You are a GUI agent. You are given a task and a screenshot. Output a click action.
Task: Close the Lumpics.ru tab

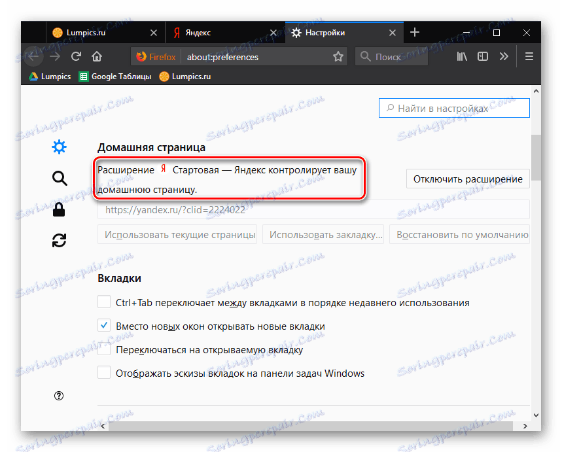click(x=153, y=33)
